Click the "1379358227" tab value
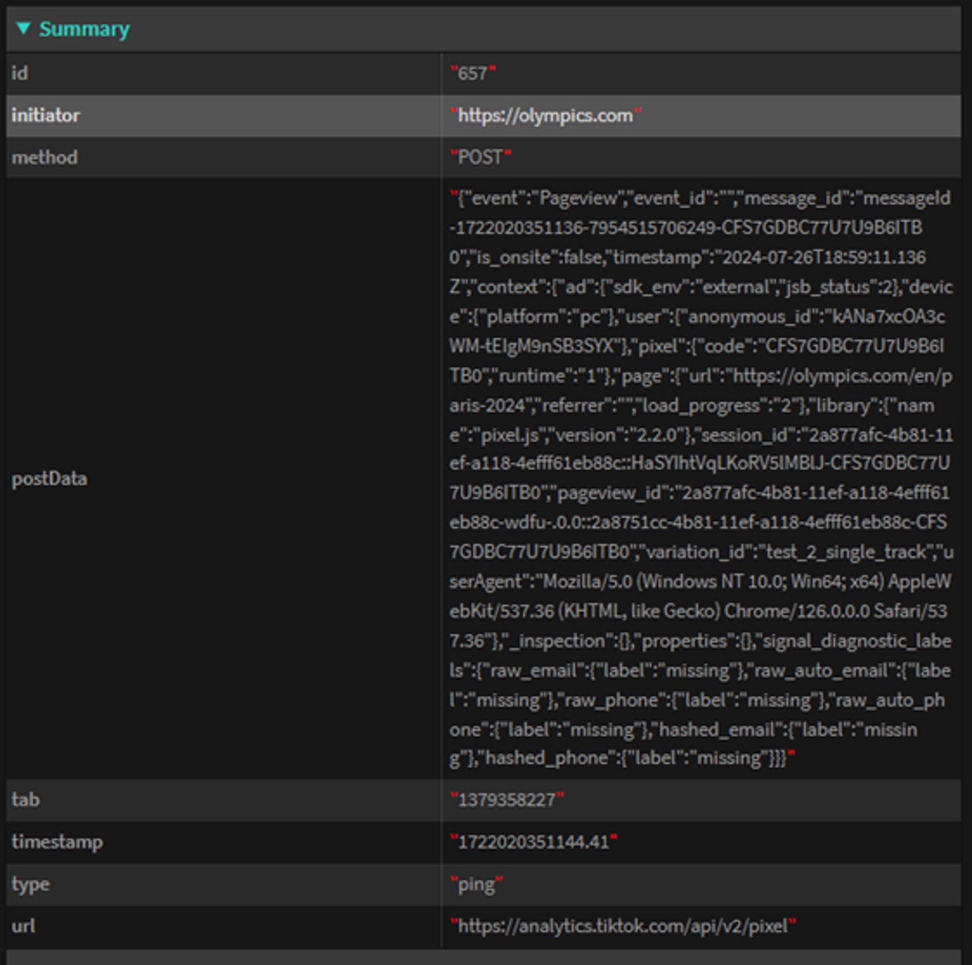This screenshot has height=965, width=972. pos(507,799)
